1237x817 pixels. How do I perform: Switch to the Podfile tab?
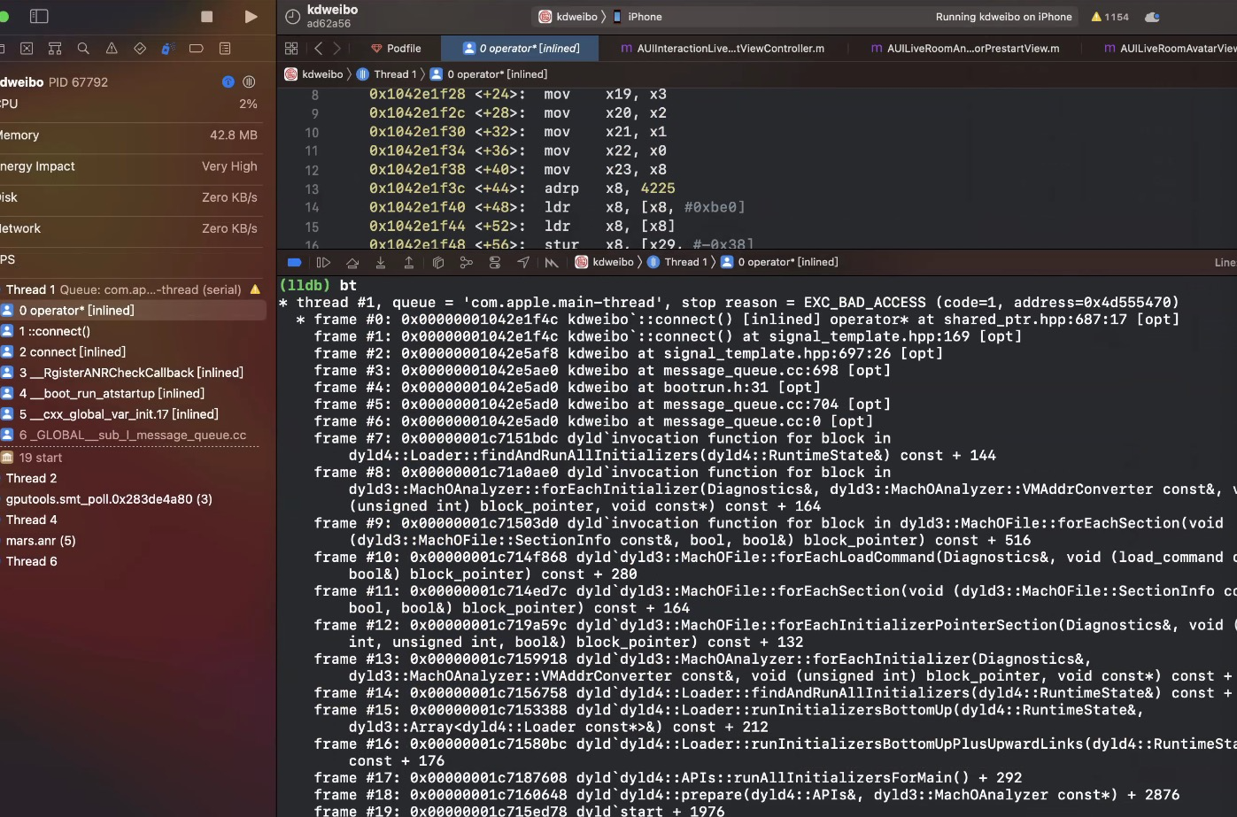pos(396,49)
